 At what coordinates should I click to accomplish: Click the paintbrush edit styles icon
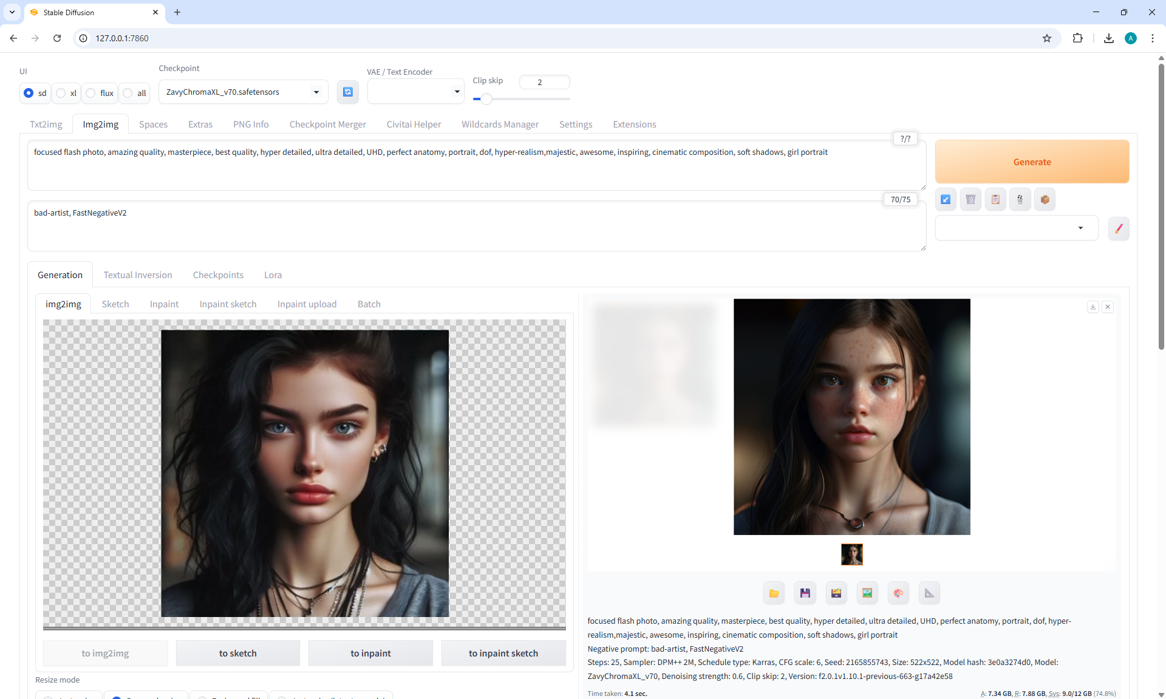(1118, 228)
